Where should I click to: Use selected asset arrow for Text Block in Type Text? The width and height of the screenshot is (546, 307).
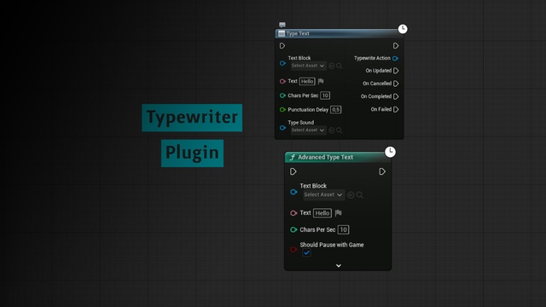pyautogui.click(x=332, y=66)
